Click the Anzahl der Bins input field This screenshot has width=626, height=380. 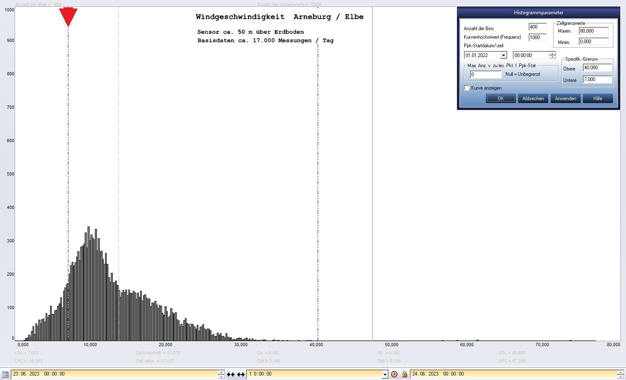[x=537, y=27]
